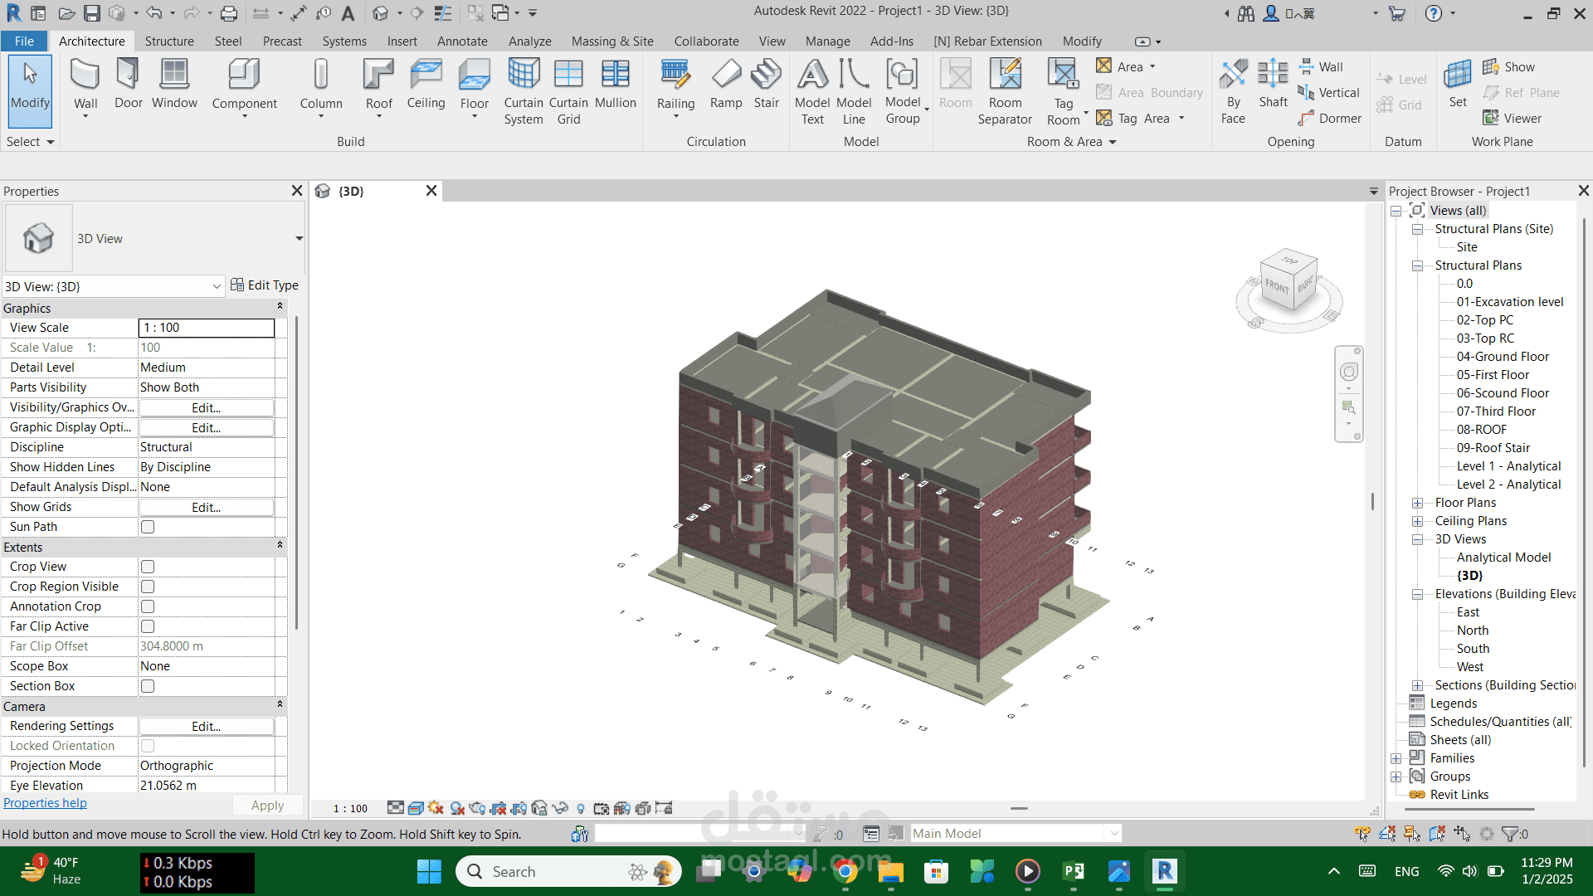Toggle the Sun Path checkbox
Image resolution: width=1593 pixels, height=896 pixels.
click(148, 527)
